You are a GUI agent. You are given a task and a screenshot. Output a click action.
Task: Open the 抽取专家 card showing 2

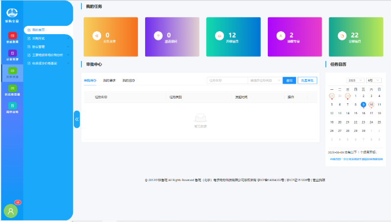[x=295, y=37]
